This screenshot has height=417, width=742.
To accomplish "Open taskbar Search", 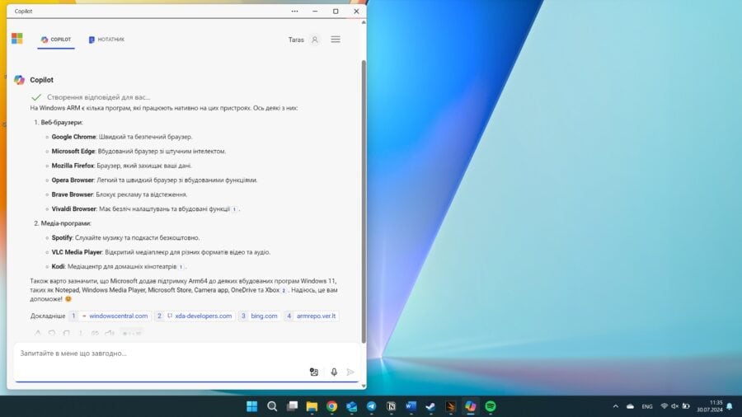I will click(272, 406).
